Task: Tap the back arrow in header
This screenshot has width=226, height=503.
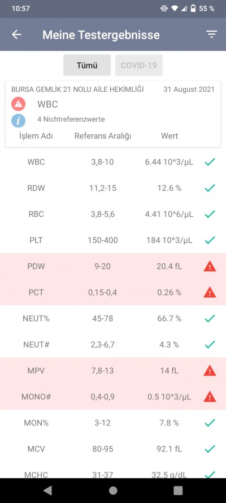Action: (x=16, y=35)
